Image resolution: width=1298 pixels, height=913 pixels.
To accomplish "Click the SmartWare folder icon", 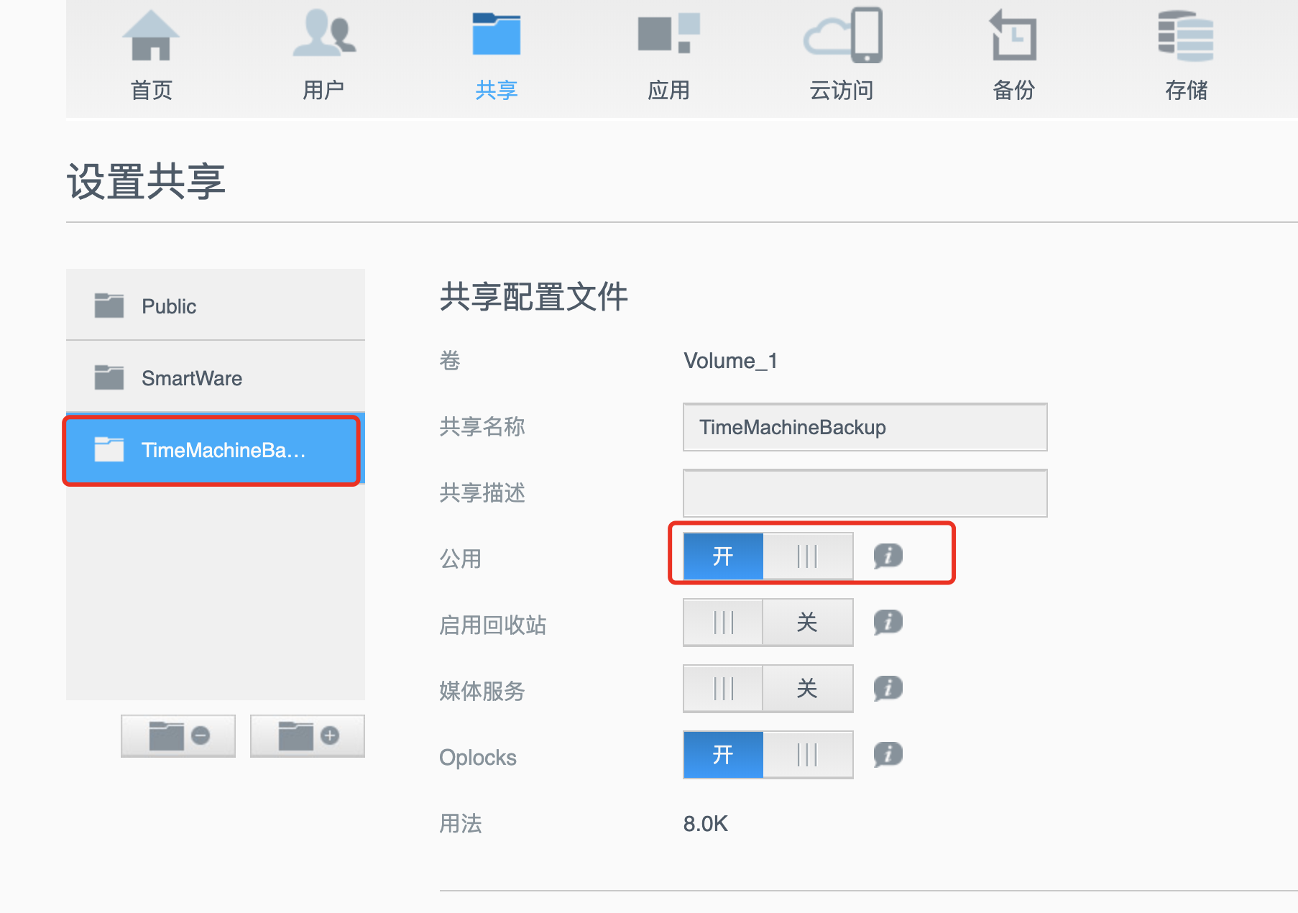I will tap(109, 377).
